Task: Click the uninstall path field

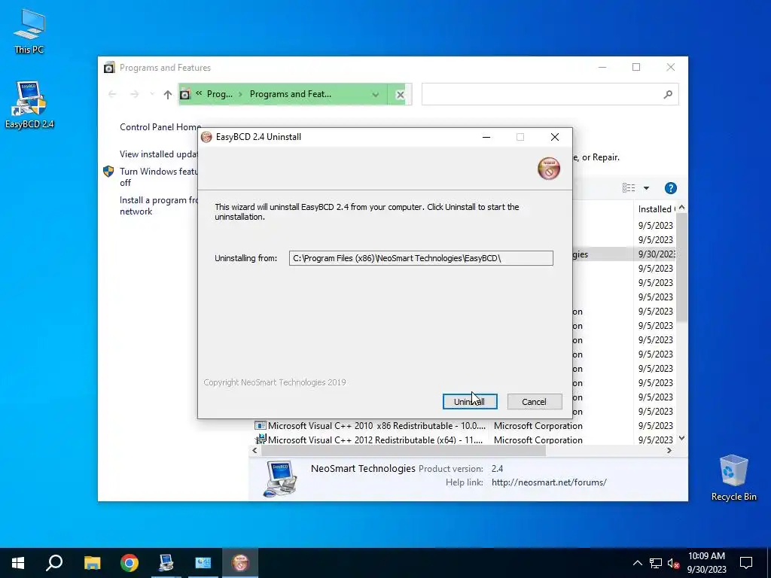Action: coord(421,258)
